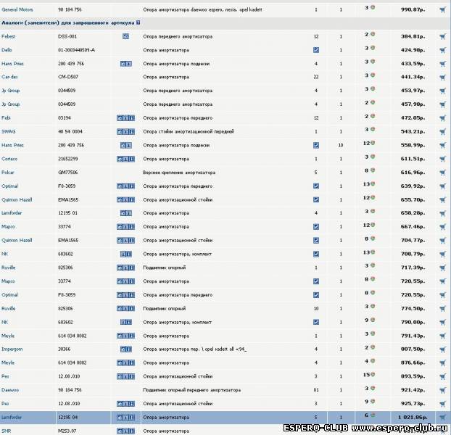Click cart icon for Febi 472,05р
Viewport: 451px width, 435px height.
point(442,118)
